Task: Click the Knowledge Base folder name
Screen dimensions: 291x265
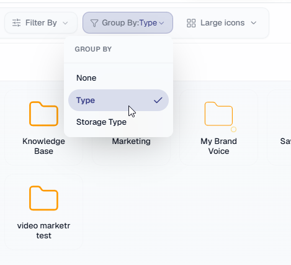Action: point(43,146)
